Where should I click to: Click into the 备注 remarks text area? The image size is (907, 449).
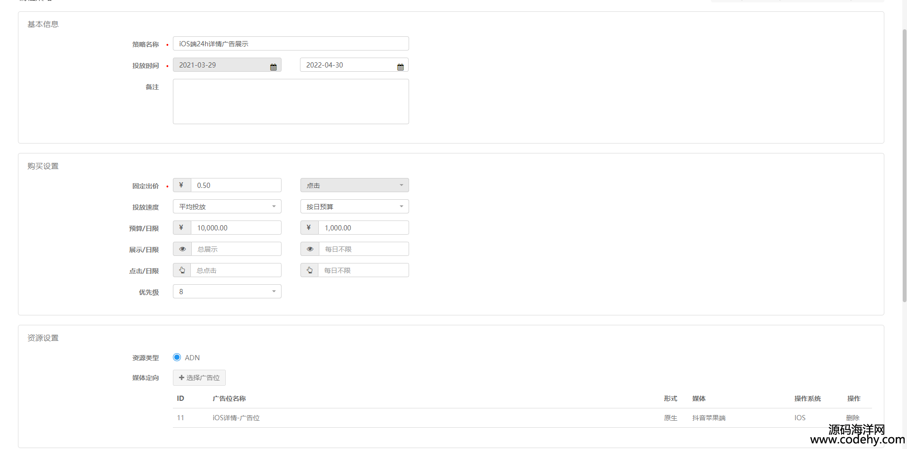click(291, 102)
